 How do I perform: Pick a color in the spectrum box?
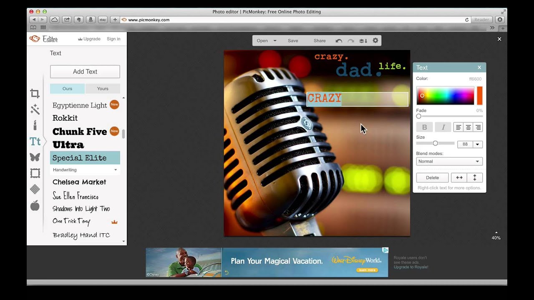coord(445,96)
